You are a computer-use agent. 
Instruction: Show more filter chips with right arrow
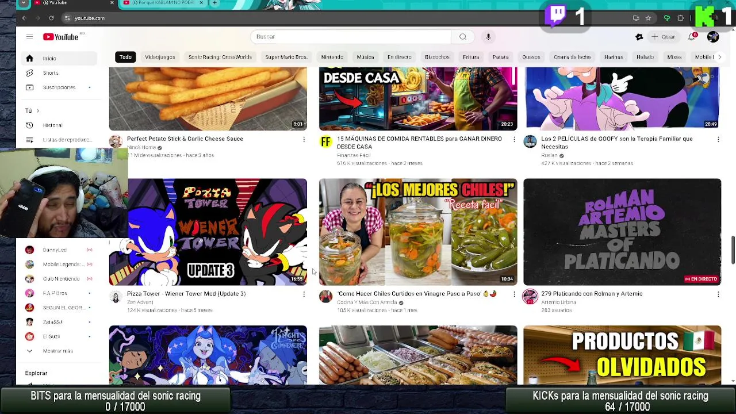[719, 57]
